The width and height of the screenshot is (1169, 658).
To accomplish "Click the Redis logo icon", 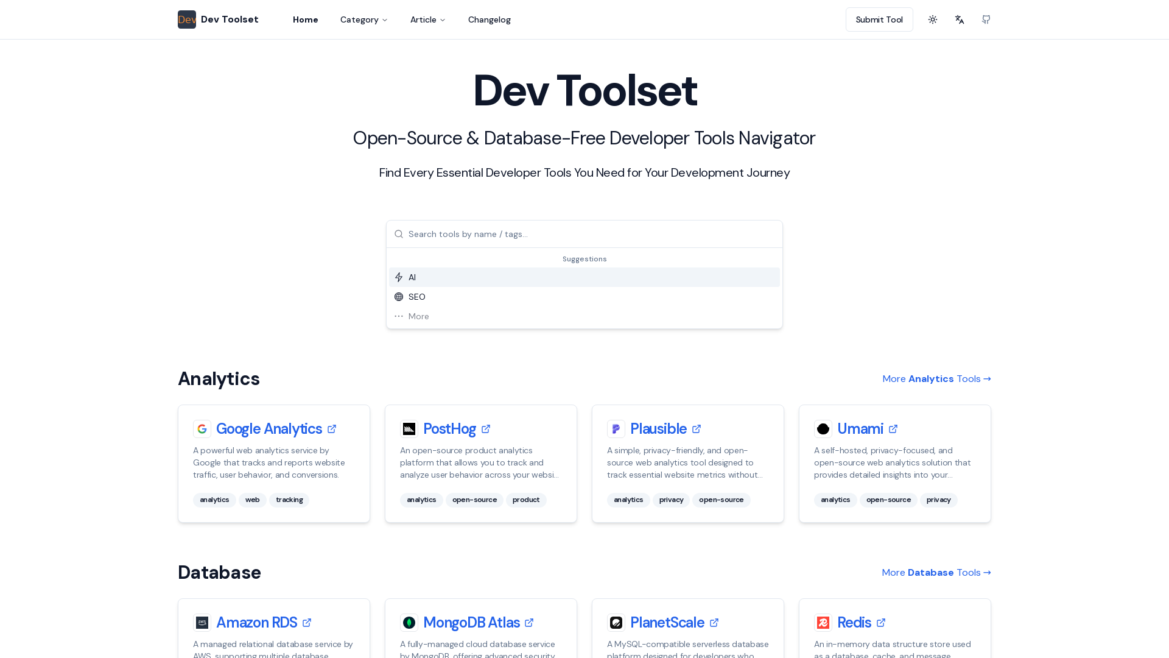I will point(823,623).
